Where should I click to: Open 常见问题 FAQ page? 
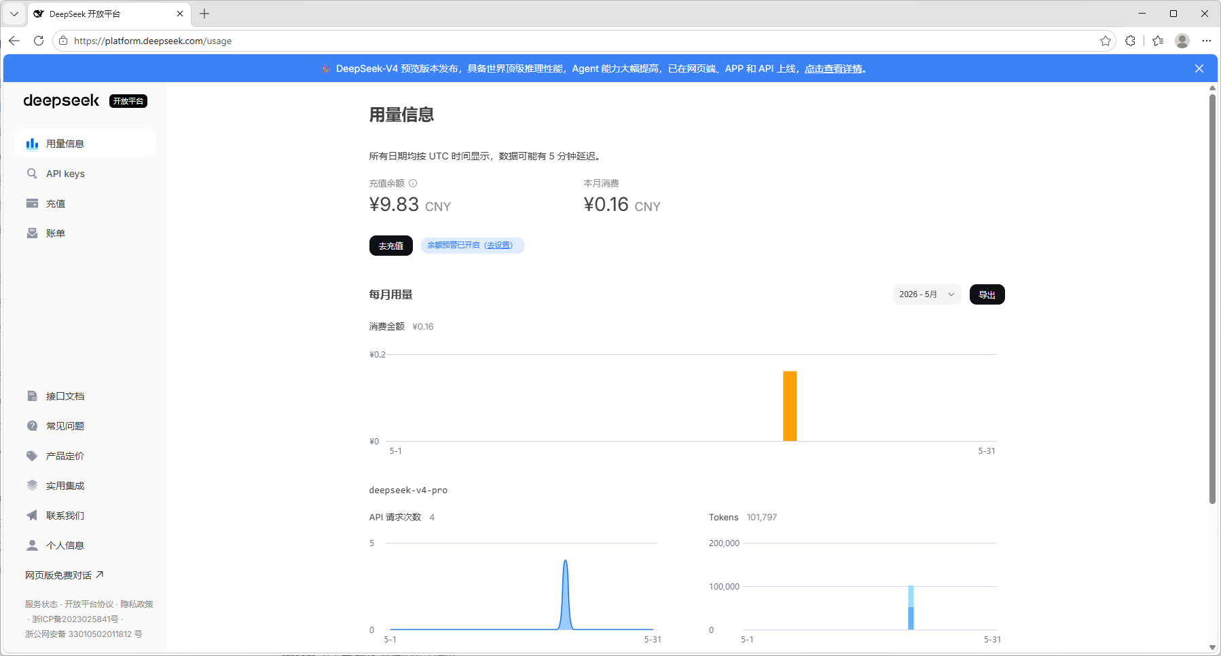click(85, 426)
